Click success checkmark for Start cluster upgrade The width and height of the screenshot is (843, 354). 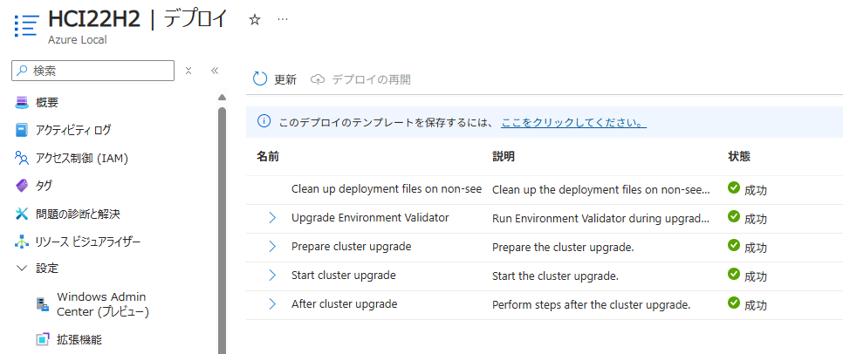[733, 274]
